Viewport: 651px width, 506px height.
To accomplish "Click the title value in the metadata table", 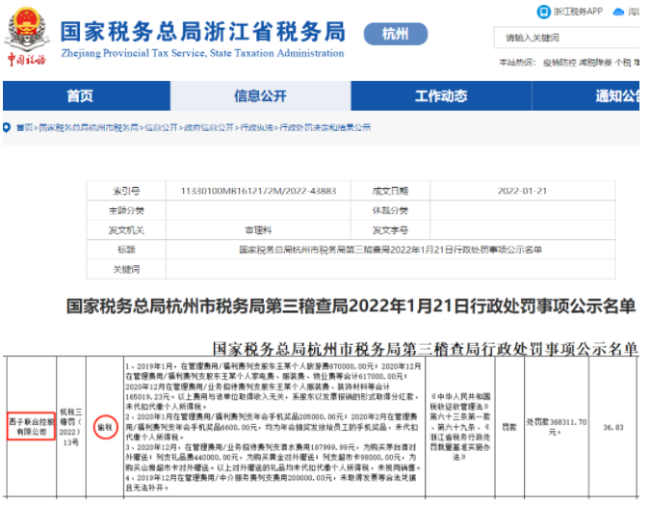I will 390,250.
